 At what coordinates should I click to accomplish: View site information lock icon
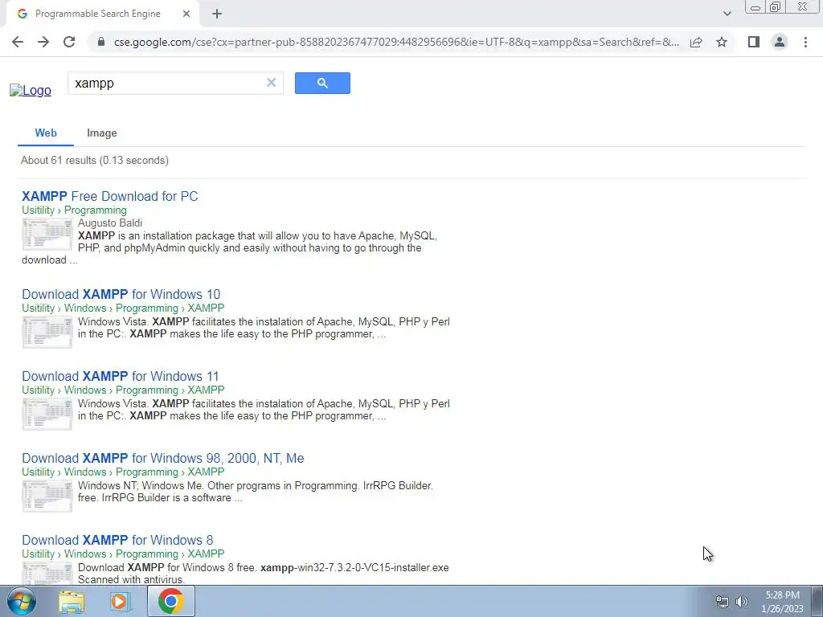(x=101, y=42)
